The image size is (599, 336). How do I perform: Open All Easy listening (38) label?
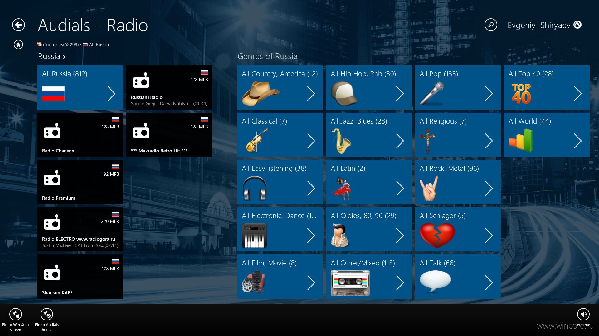[274, 168]
